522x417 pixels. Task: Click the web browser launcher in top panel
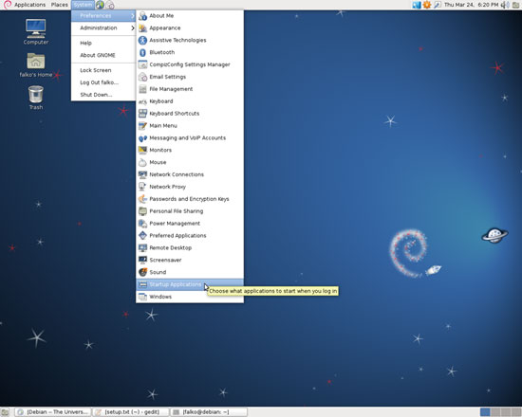[100, 5]
